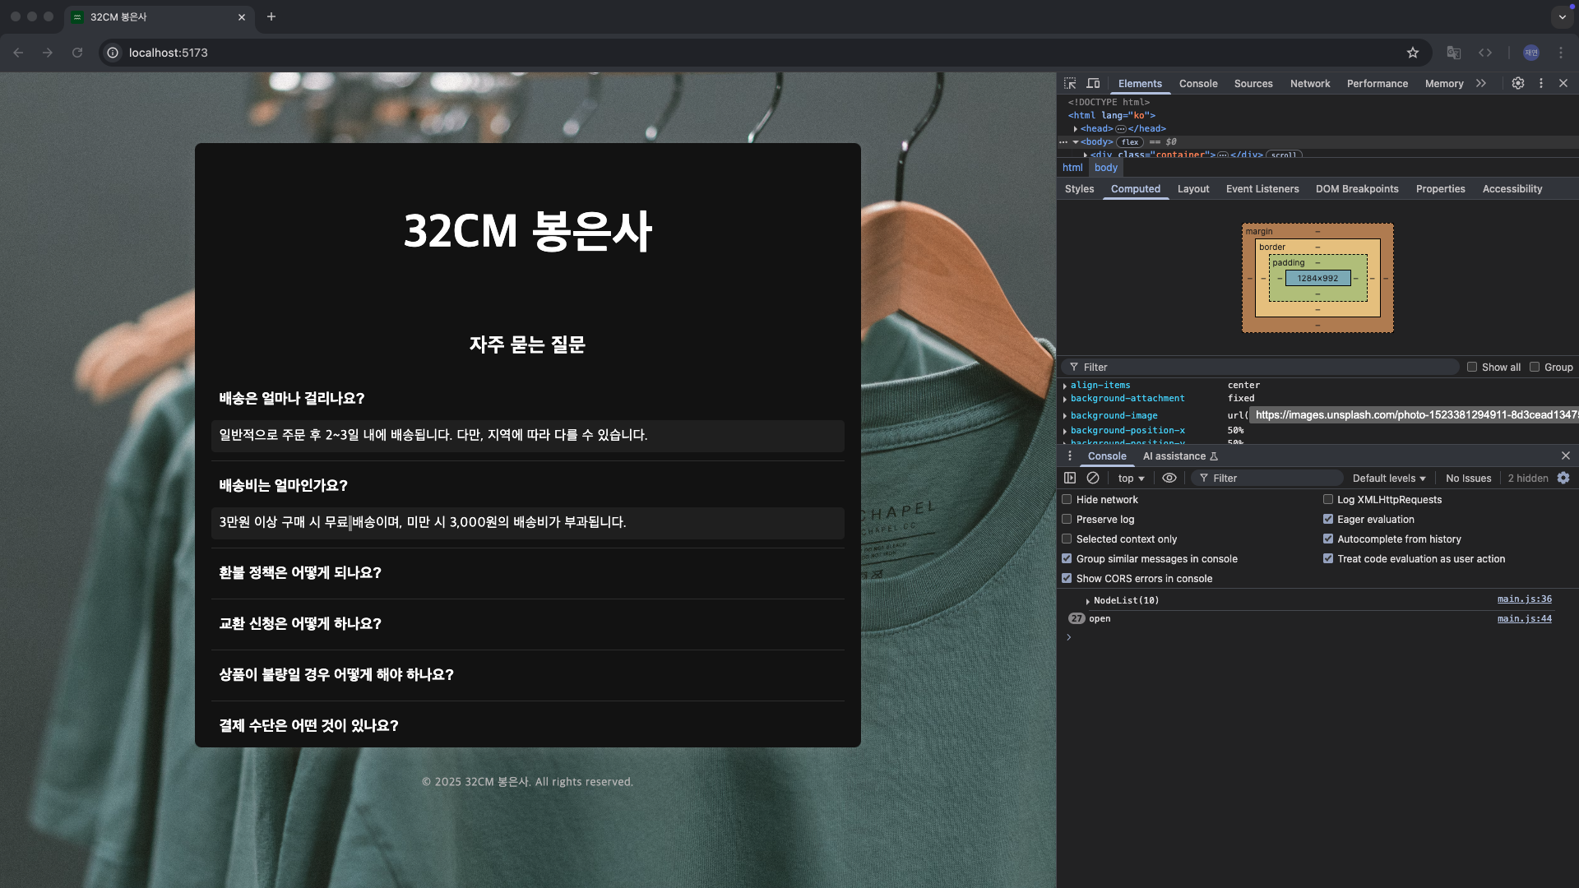Click the No Issues button

pyautogui.click(x=1469, y=479)
